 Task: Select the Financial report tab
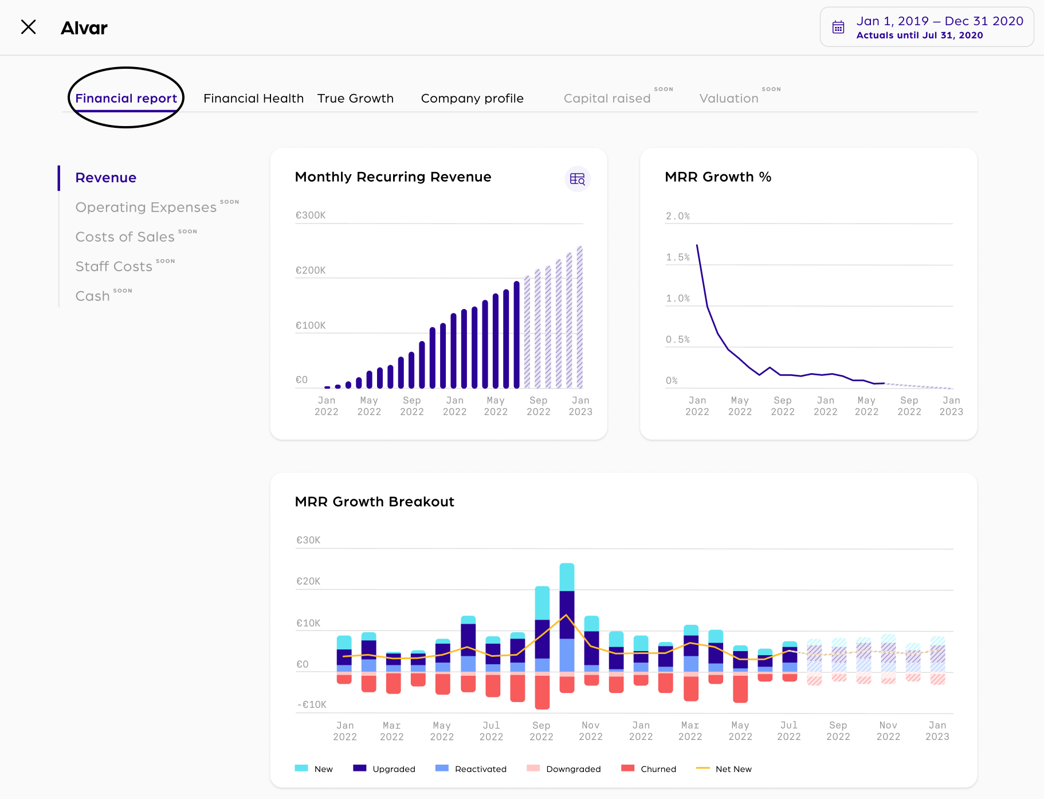pos(126,98)
